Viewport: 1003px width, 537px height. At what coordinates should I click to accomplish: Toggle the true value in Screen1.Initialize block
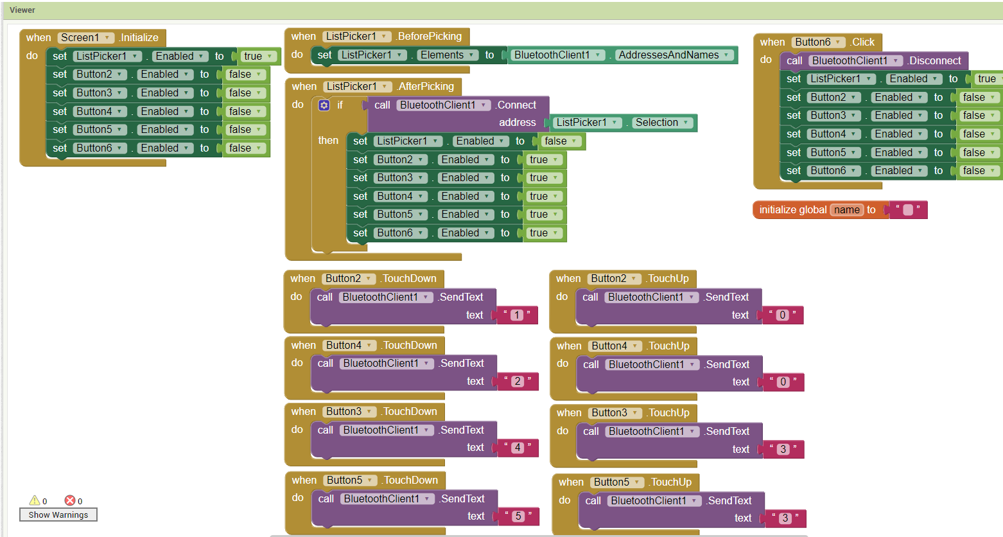258,56
